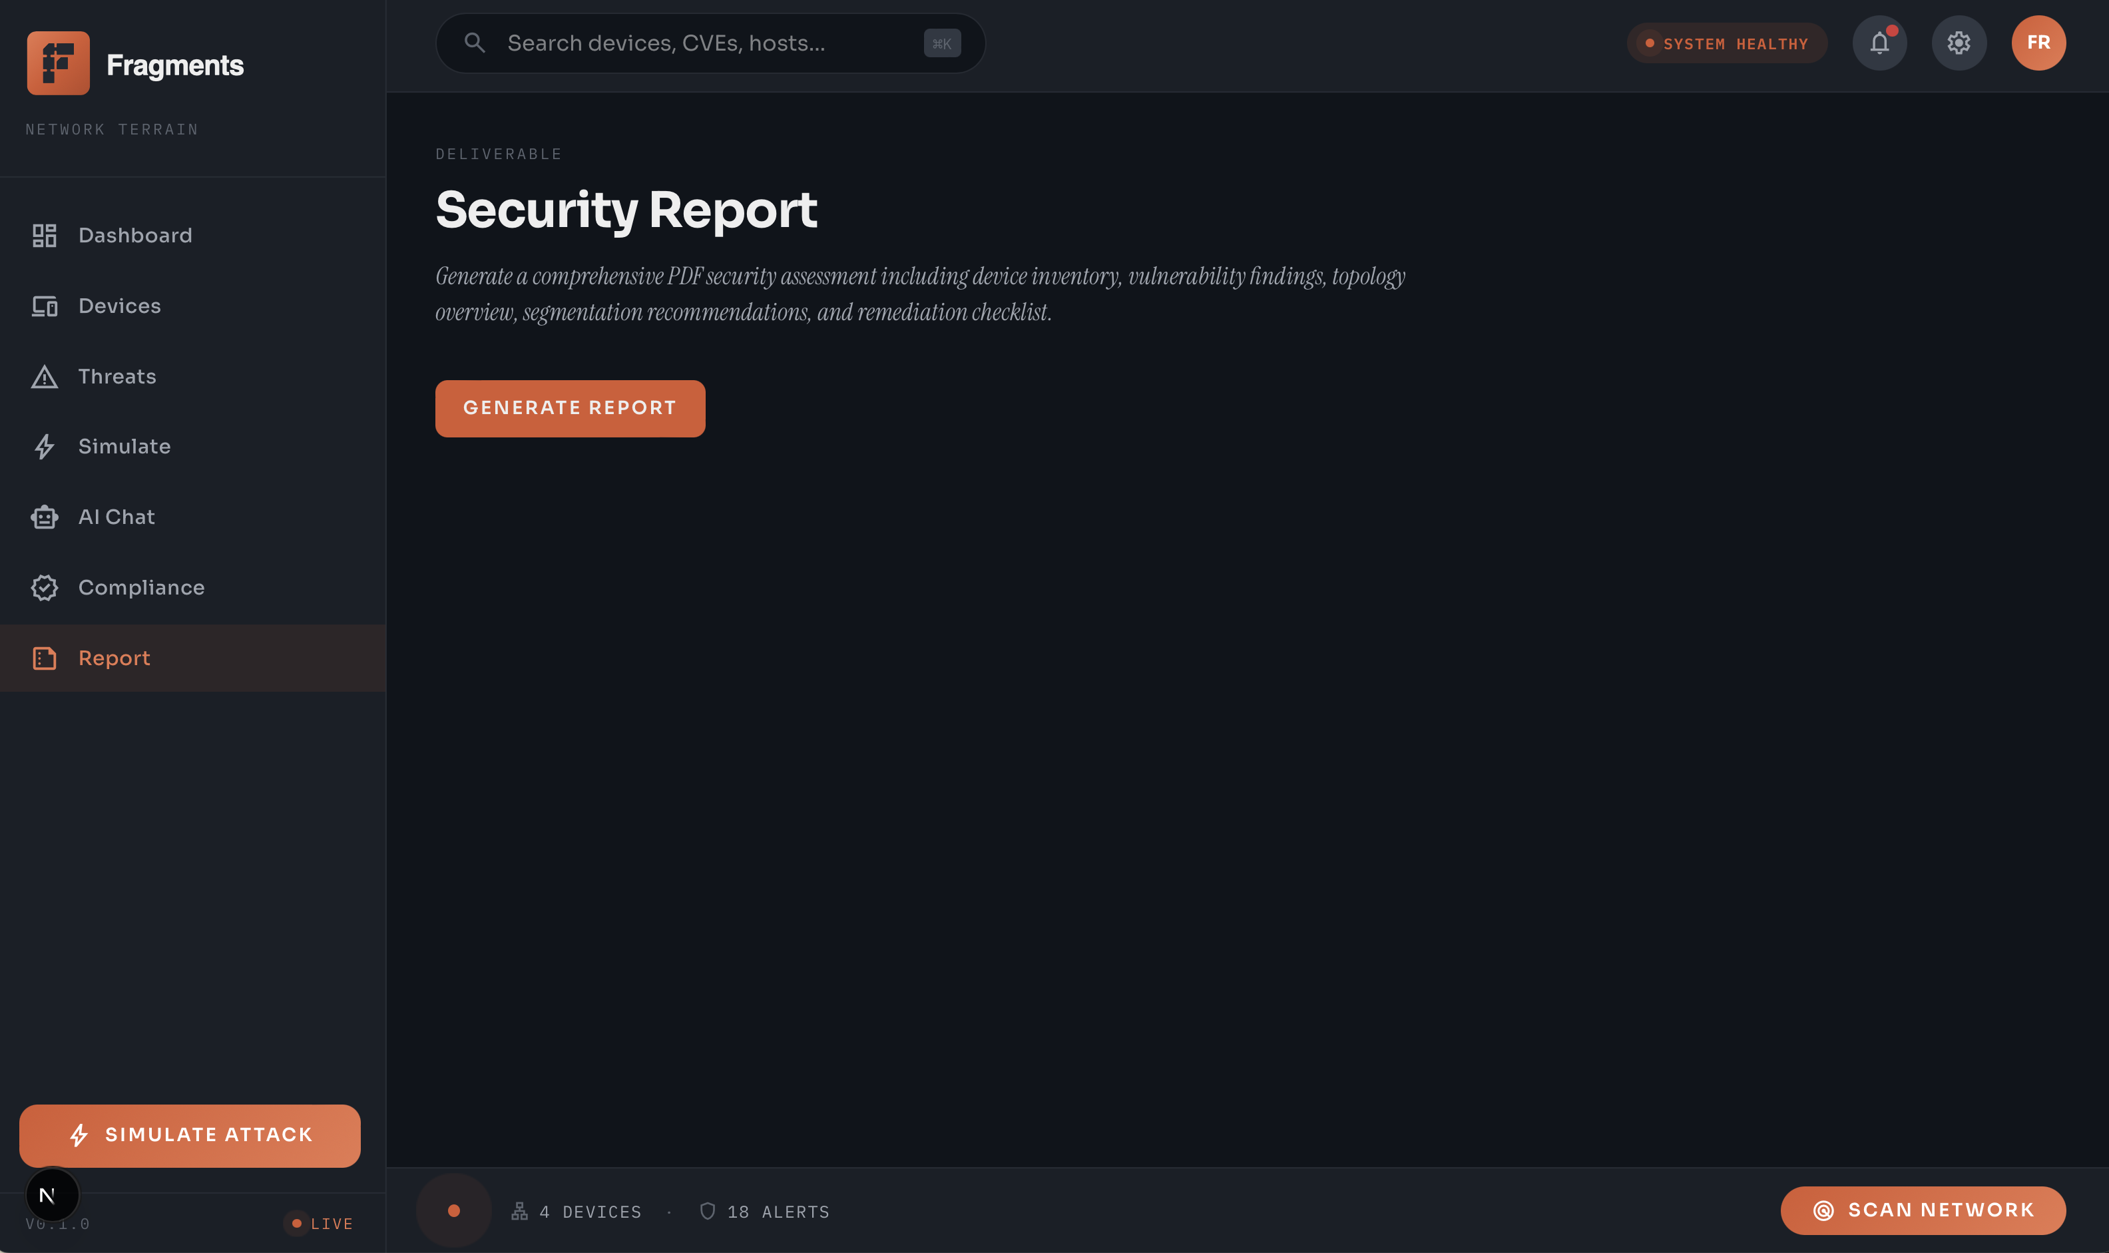Click the Next.js N badge
This screenshot has width=2109, height=1253.
[x=51, y=1194]
